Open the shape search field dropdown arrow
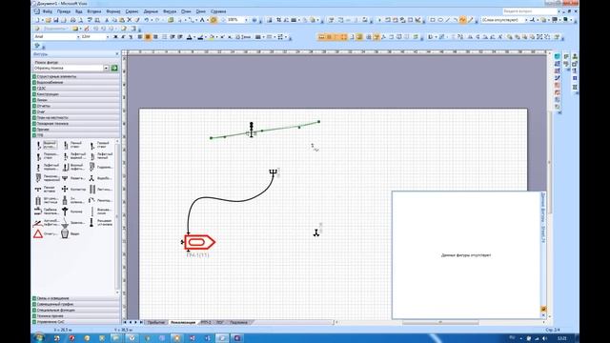The width and height of the screenshot is (610, 343). [x=106, y=68]
